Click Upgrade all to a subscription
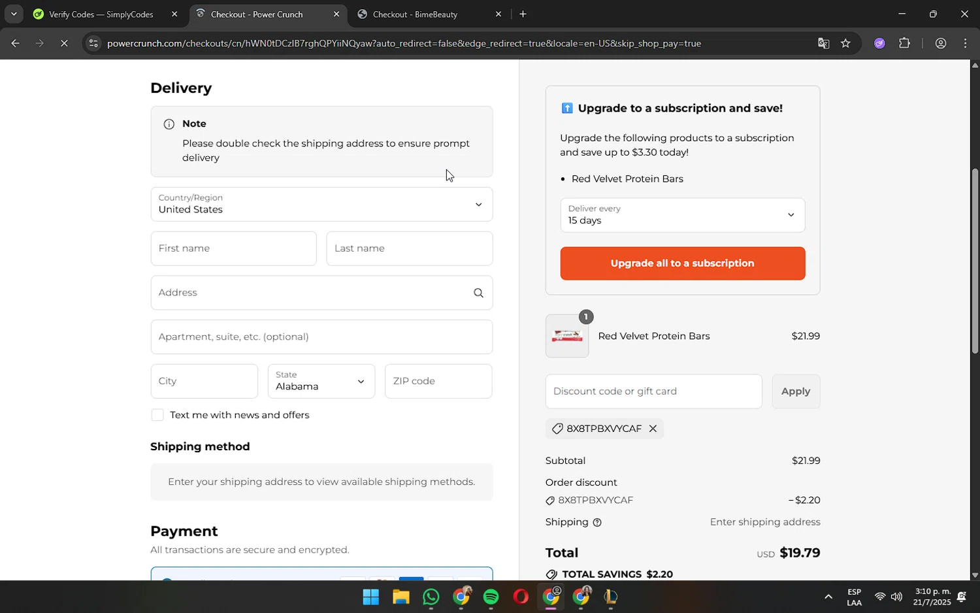This screenshot has height=613, width=980. pyautogui.click(x=683, y=263)
